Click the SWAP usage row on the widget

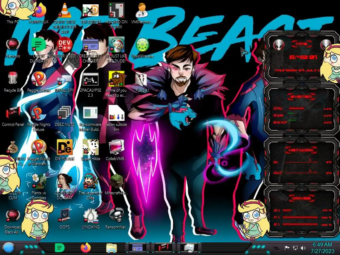pyautogui.click(x=302, y=122)
